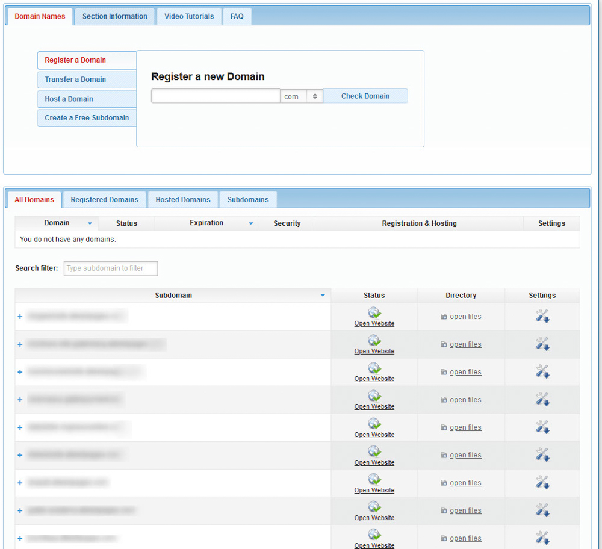The width and height of the screenshot is (602, 549).
Task: Open the Video Tutorials tab
Action: 188,16
